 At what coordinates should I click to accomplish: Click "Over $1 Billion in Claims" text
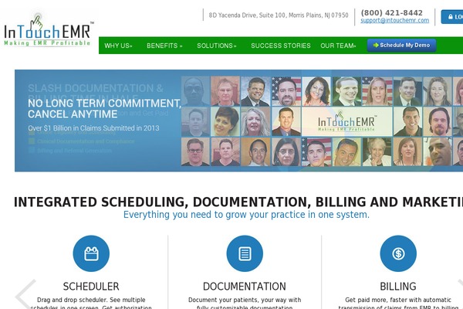(x=93, y=128)
